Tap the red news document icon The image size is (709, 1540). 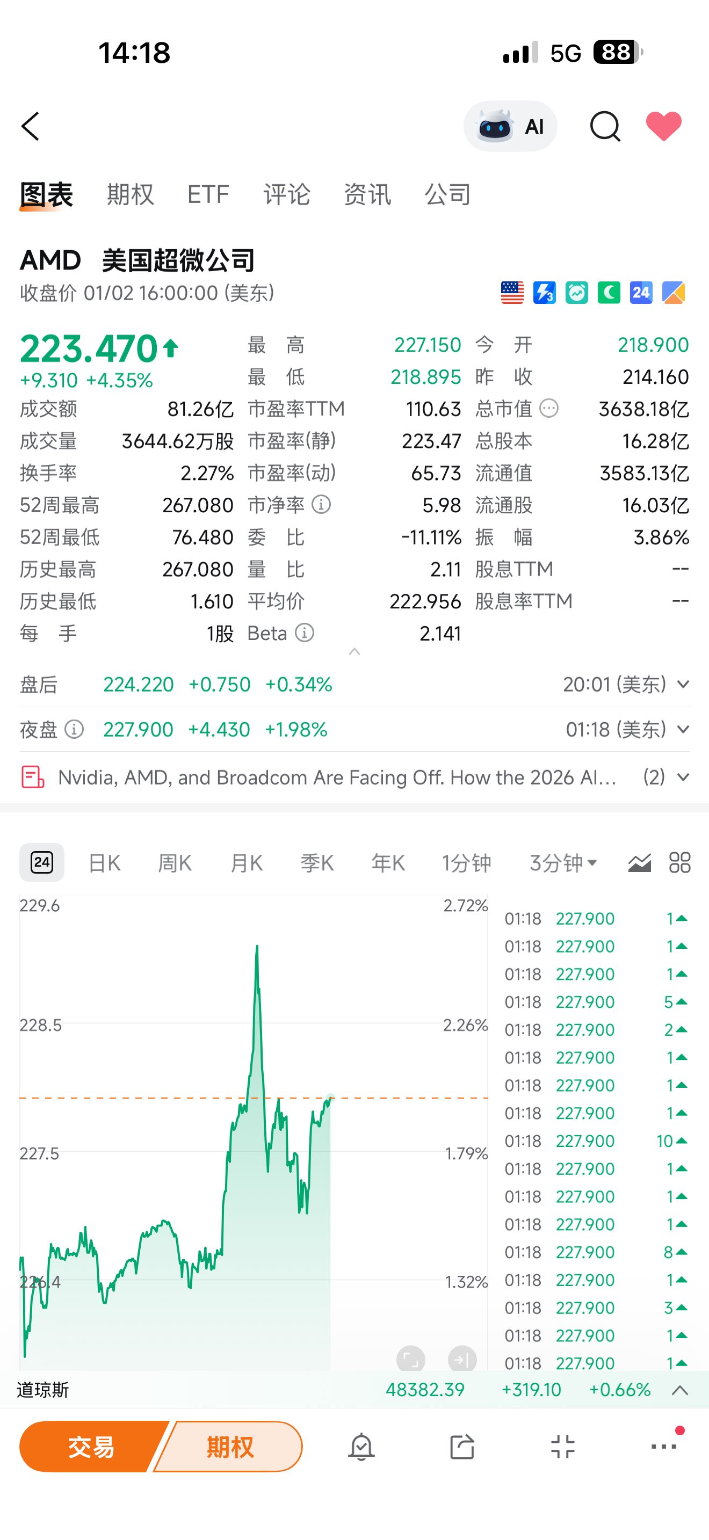[32, 777]
